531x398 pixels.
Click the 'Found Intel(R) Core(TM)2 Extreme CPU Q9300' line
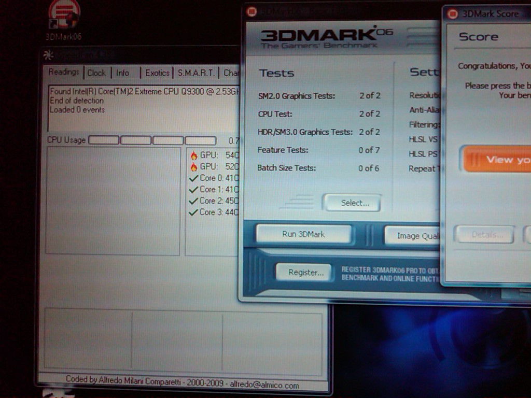point(145,91)
